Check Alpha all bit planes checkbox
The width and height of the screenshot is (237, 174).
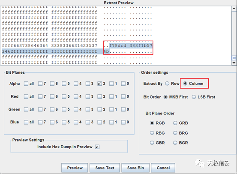26,84
